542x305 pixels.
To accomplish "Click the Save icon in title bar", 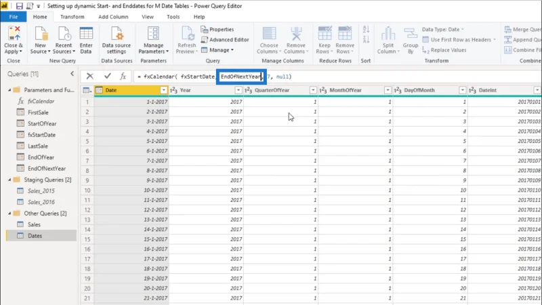I will tap(20, 6).
